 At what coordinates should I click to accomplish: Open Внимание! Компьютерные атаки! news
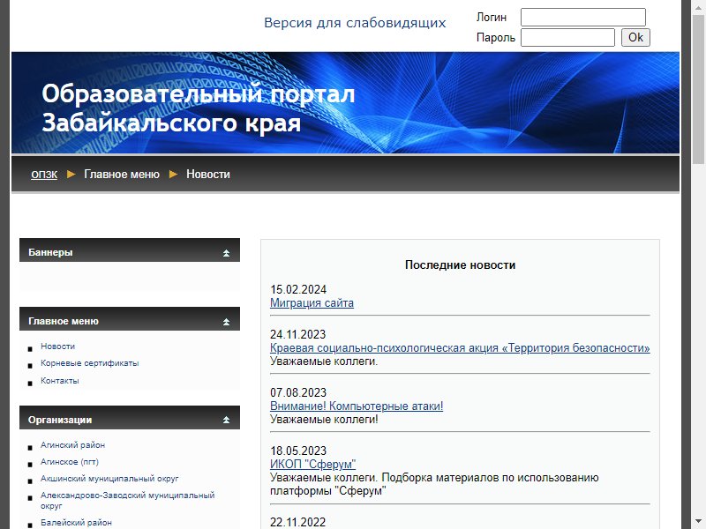point(357,406)
